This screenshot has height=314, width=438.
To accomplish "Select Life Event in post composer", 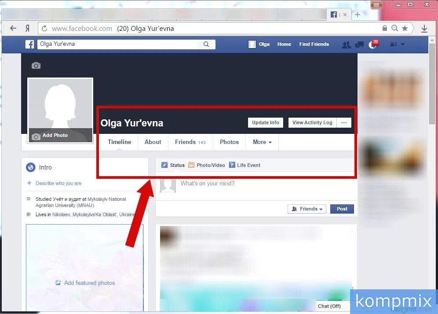I will coord(245,165).
